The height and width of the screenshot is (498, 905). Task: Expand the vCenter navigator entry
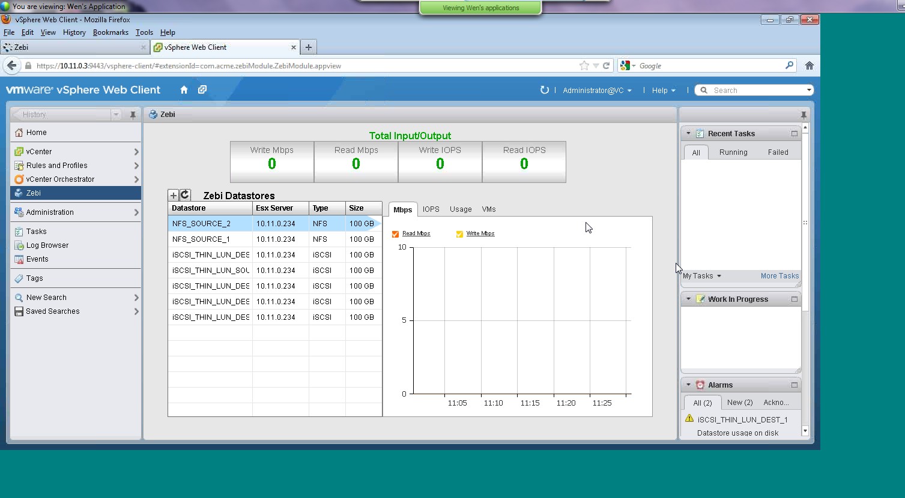136,152
